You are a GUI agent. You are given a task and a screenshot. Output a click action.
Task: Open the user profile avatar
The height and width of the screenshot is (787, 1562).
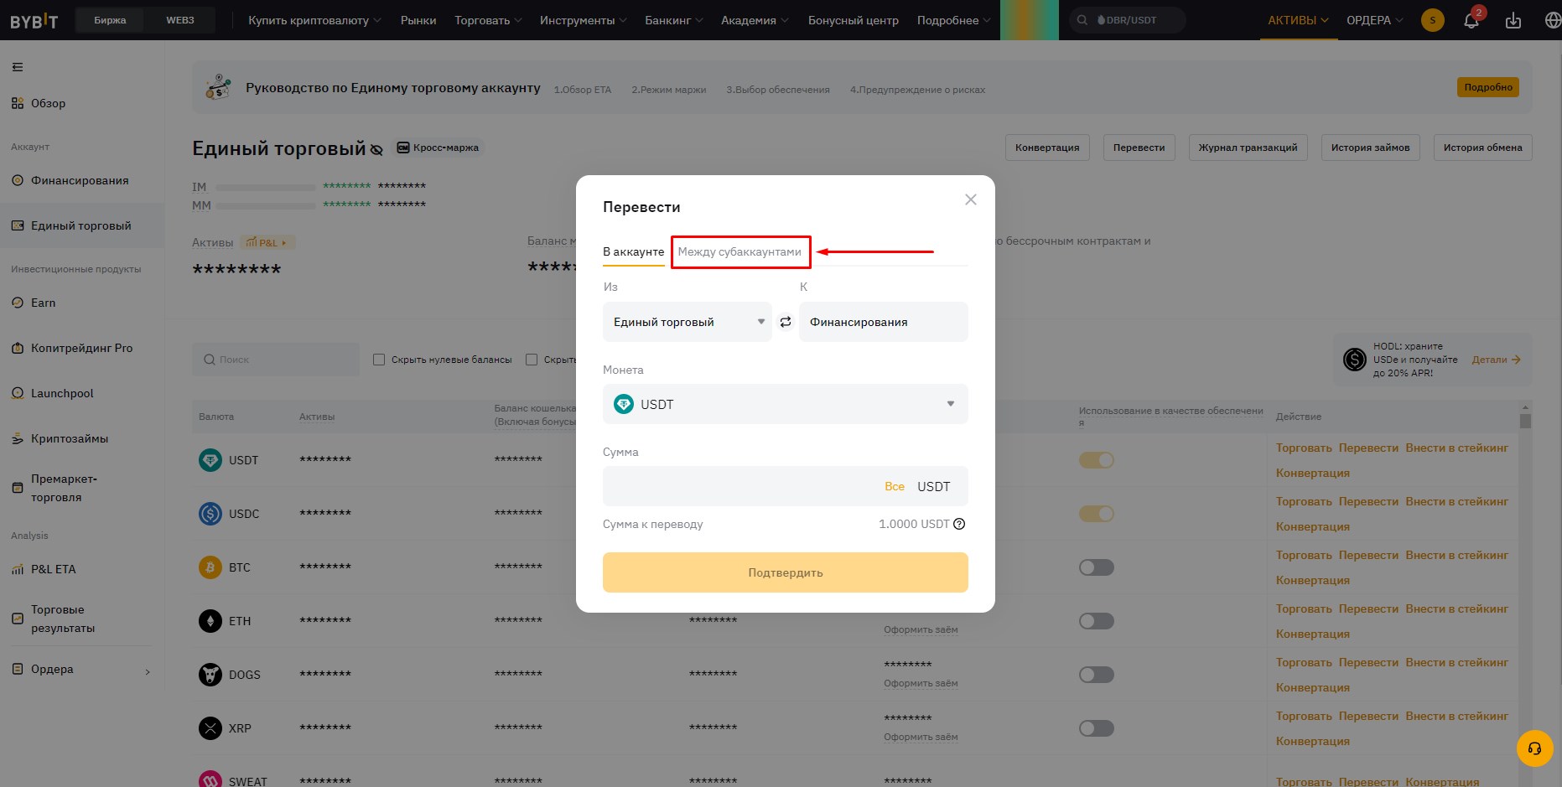tap(1433, 20)
